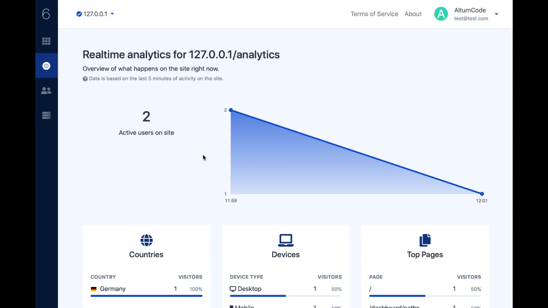This screenshot has height=308, width=548.
Task: Click the question mark help icon
Action: 85,79
